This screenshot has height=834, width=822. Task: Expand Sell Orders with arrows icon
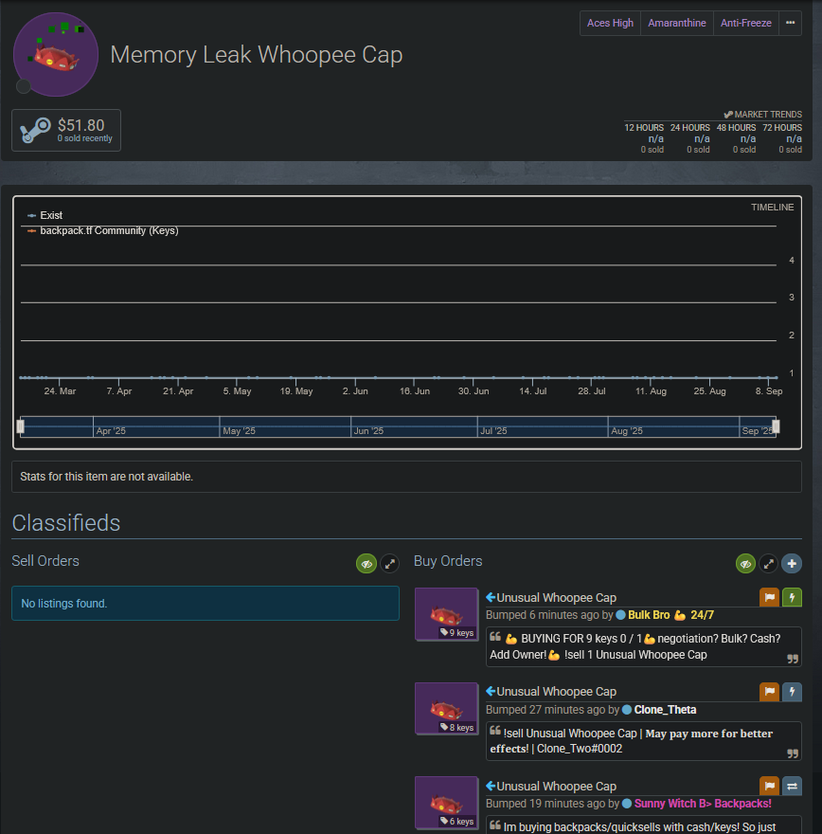[390, 564]
